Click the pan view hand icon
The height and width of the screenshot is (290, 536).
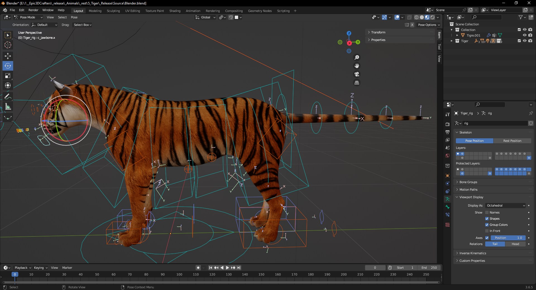(x=357, y=66)
